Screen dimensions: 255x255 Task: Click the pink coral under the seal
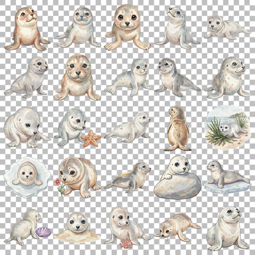click(126, 243)
